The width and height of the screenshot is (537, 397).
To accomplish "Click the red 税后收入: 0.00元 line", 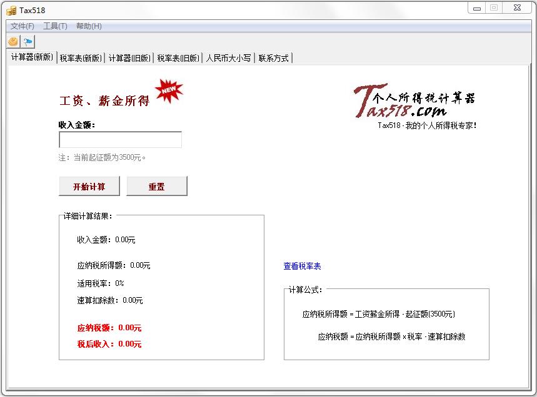I will [x=109, y=344].
